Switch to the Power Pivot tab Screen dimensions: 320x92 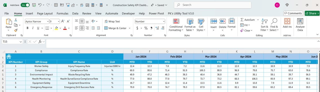(156, 13)
